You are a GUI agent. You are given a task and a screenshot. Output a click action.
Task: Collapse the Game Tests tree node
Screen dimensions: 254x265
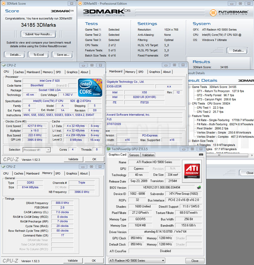point(189,87)
